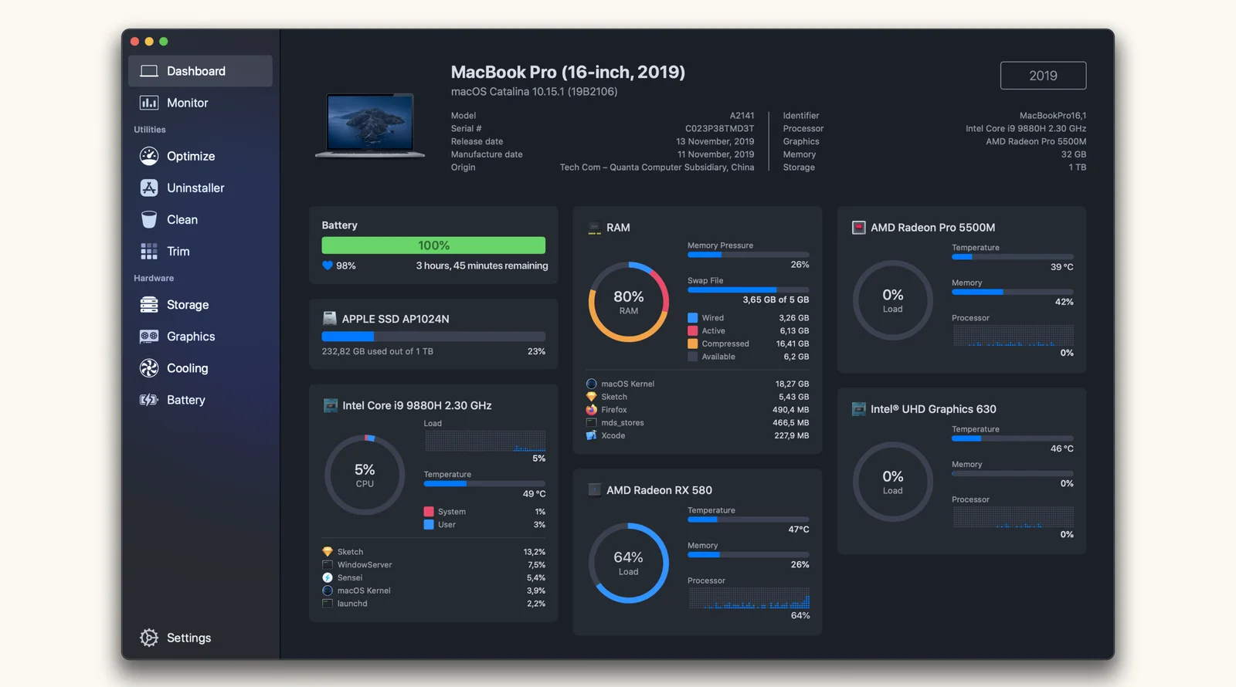Switch to the Monitor section
Viewport: 1236px width, 687px height.
pyautogui.click(x=200, y=103)
